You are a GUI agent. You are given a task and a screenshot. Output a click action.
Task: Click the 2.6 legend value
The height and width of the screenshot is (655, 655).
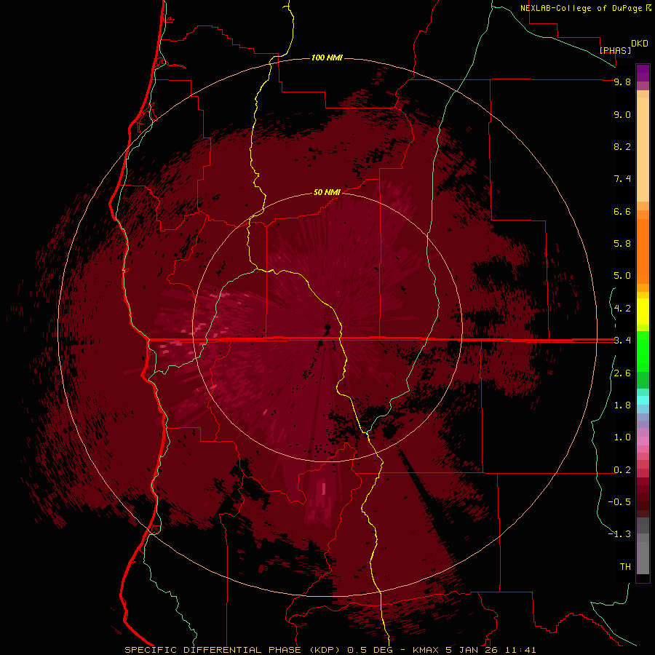pos(622,373)
